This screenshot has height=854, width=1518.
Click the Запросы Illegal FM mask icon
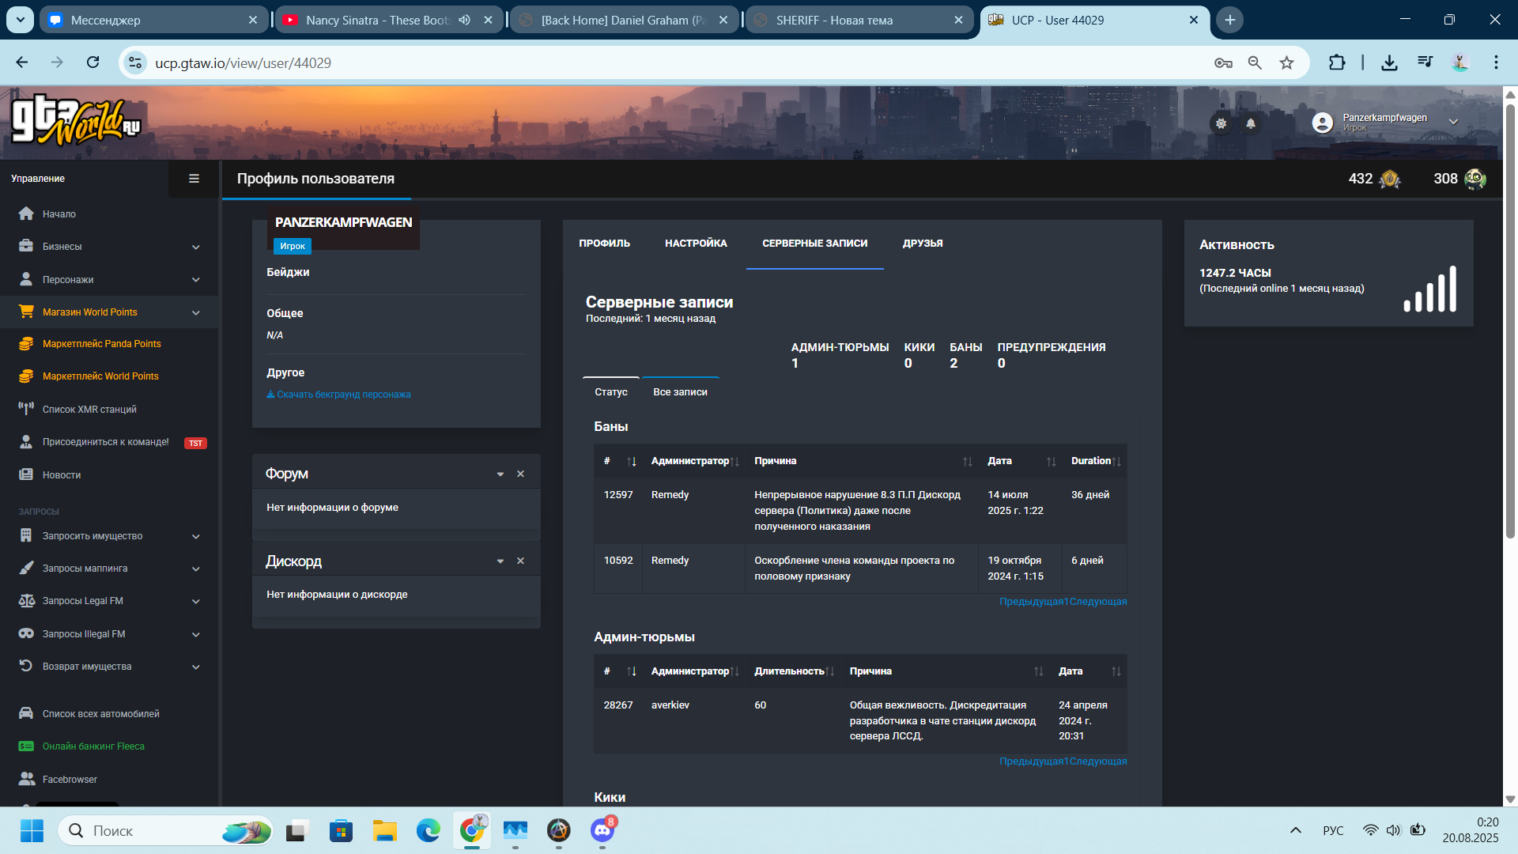(26, 633)
